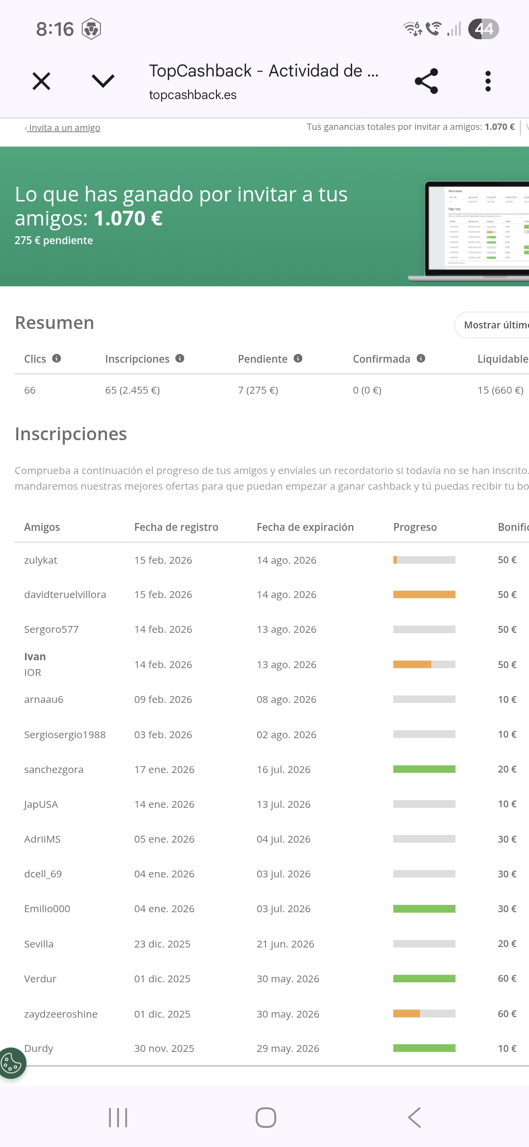
Task: Open the Invita a un amigo link
Action: coord(63,128)
